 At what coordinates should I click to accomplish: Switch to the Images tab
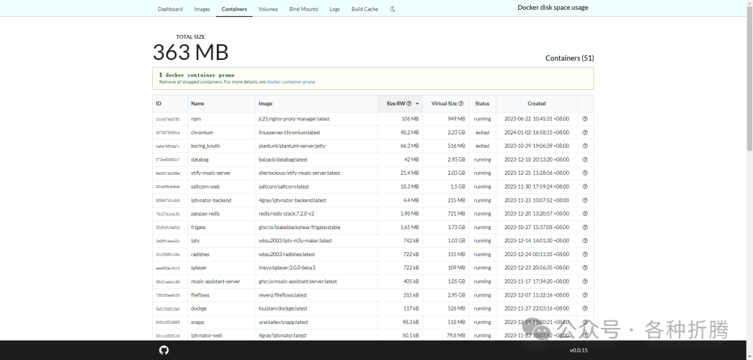pos(202,9)
